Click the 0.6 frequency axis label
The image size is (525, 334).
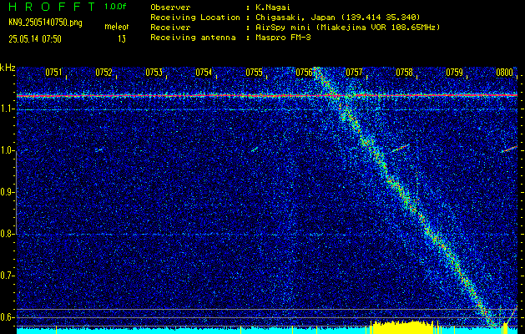pyautogui.click(x=6, y=317)
